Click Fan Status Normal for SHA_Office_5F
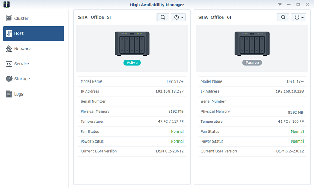Screen dimensions: 314x188 pyautogui.click(x=177, y=132)
